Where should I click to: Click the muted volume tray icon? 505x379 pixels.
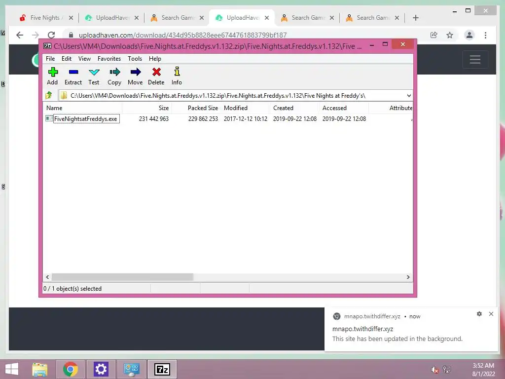(434, 370)
